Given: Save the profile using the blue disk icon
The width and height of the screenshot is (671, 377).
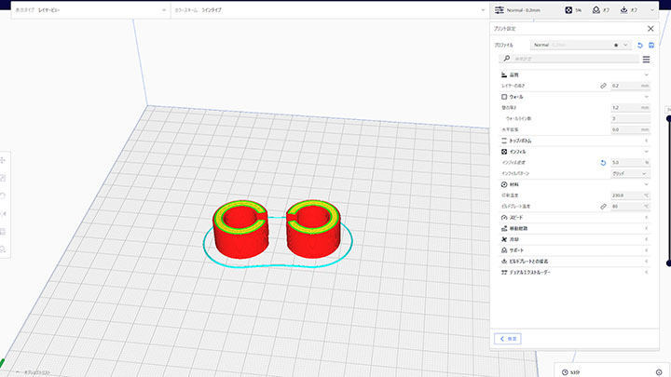Looking at the screenshot, I should (x=651, y=46).
